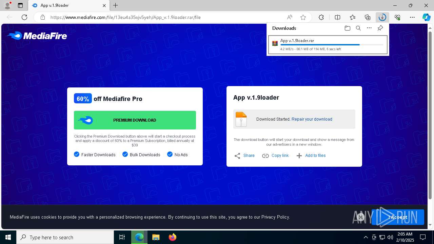Click the taskbar search box
Image resolution: width=434 pixels, height=244 pixels.
pyautogui.click(x=65, y=237)
